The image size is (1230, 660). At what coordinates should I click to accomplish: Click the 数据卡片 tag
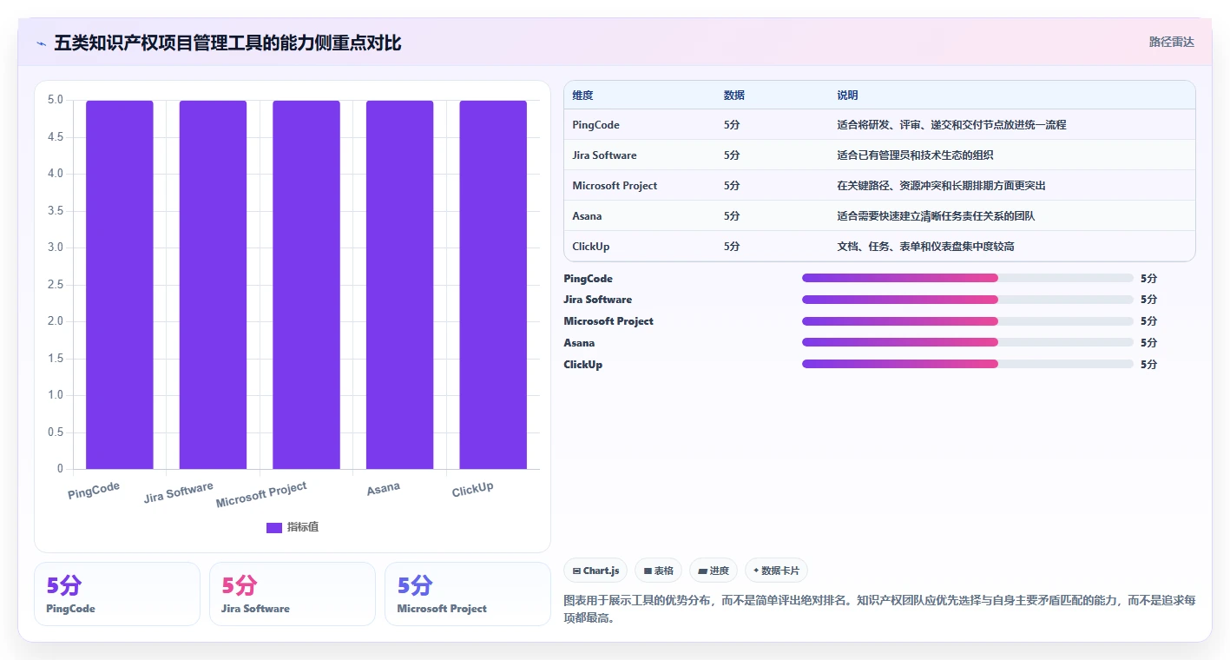[x=776, y=571]
